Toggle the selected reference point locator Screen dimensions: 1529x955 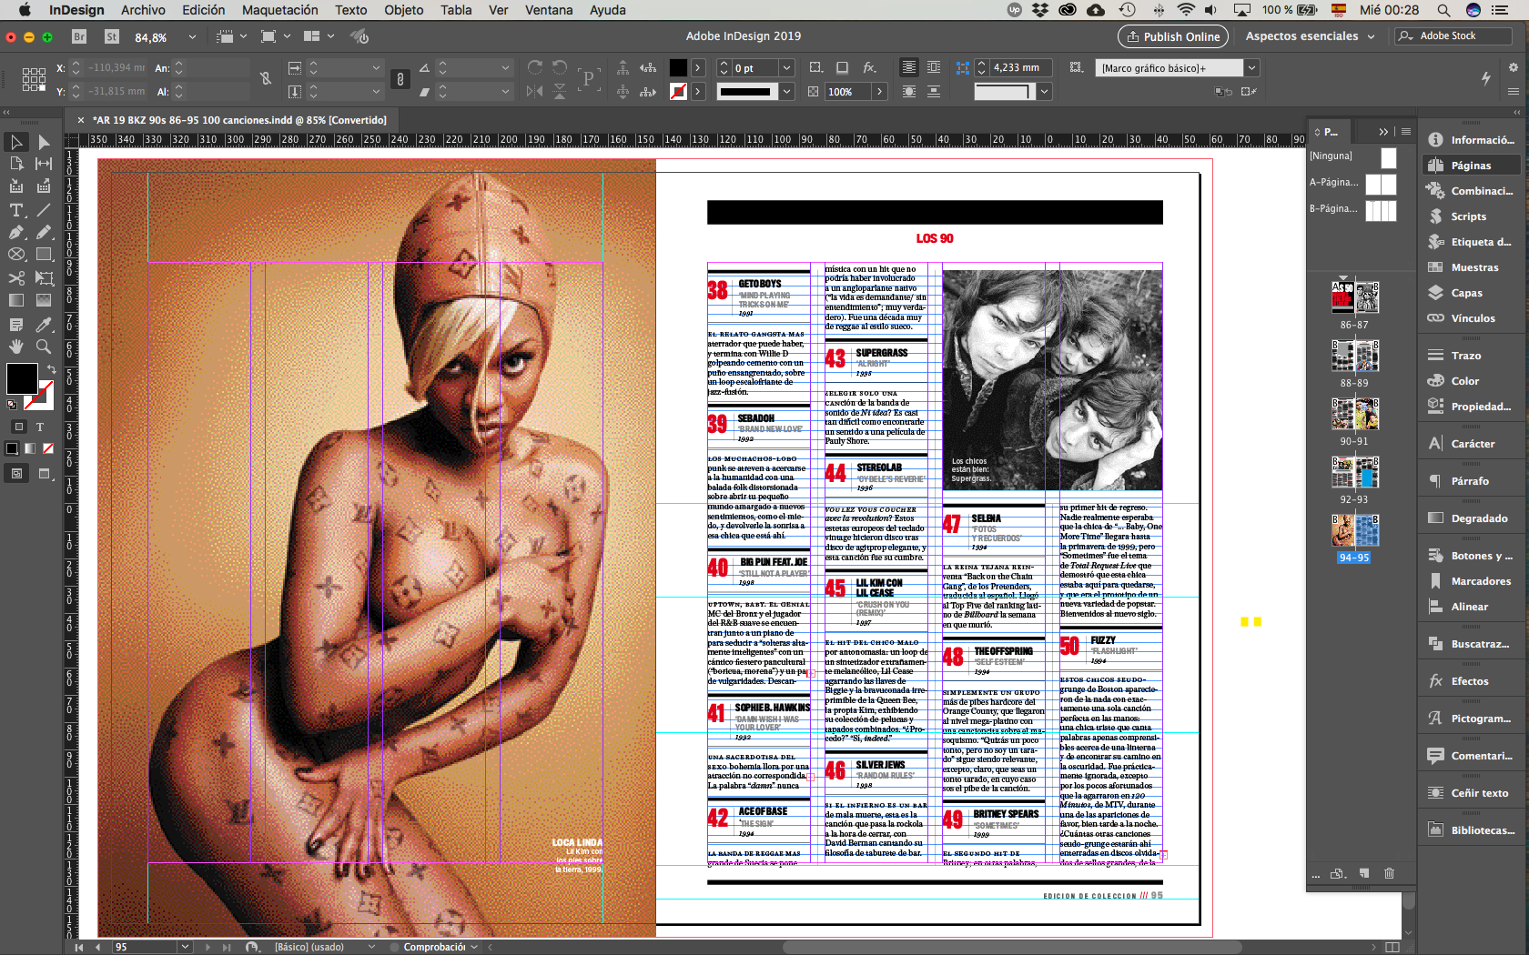point(34,79)
